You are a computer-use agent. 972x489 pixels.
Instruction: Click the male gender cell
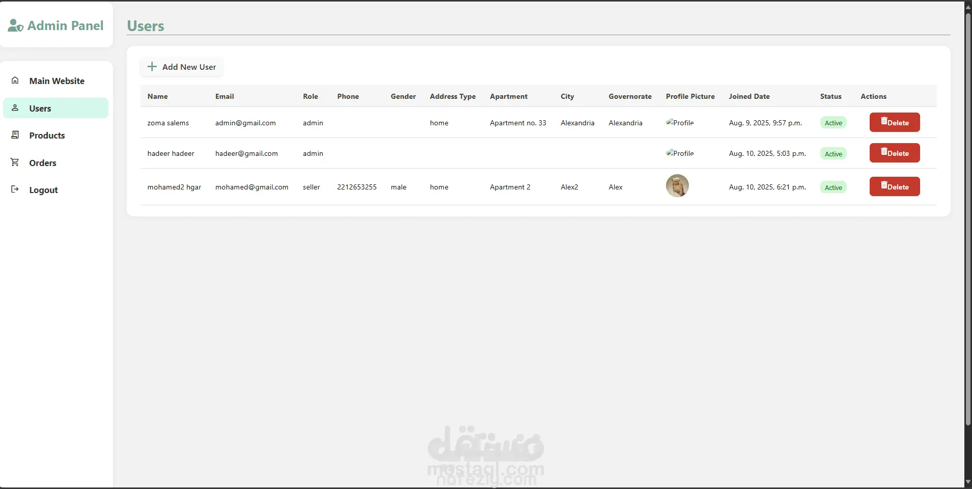[399, 187]
